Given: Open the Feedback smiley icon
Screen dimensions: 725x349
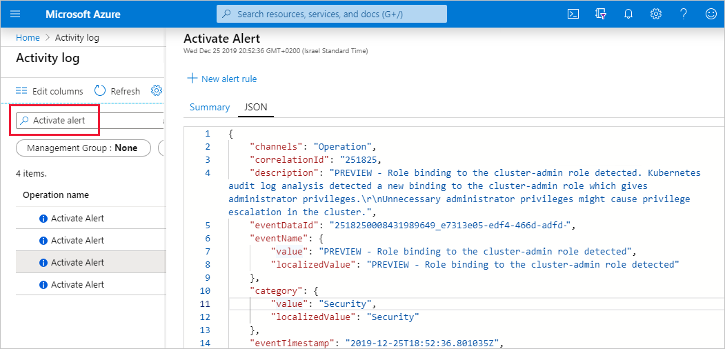Looking at the screenshot, I should tap(711, 14).
